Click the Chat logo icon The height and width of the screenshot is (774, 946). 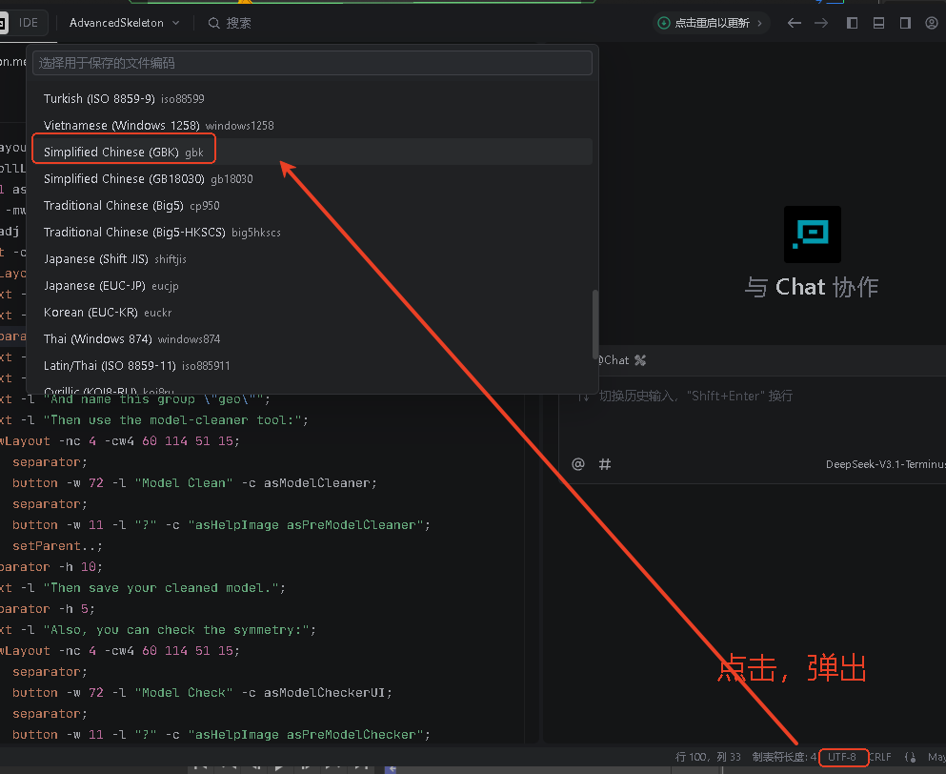click(812, 234)
